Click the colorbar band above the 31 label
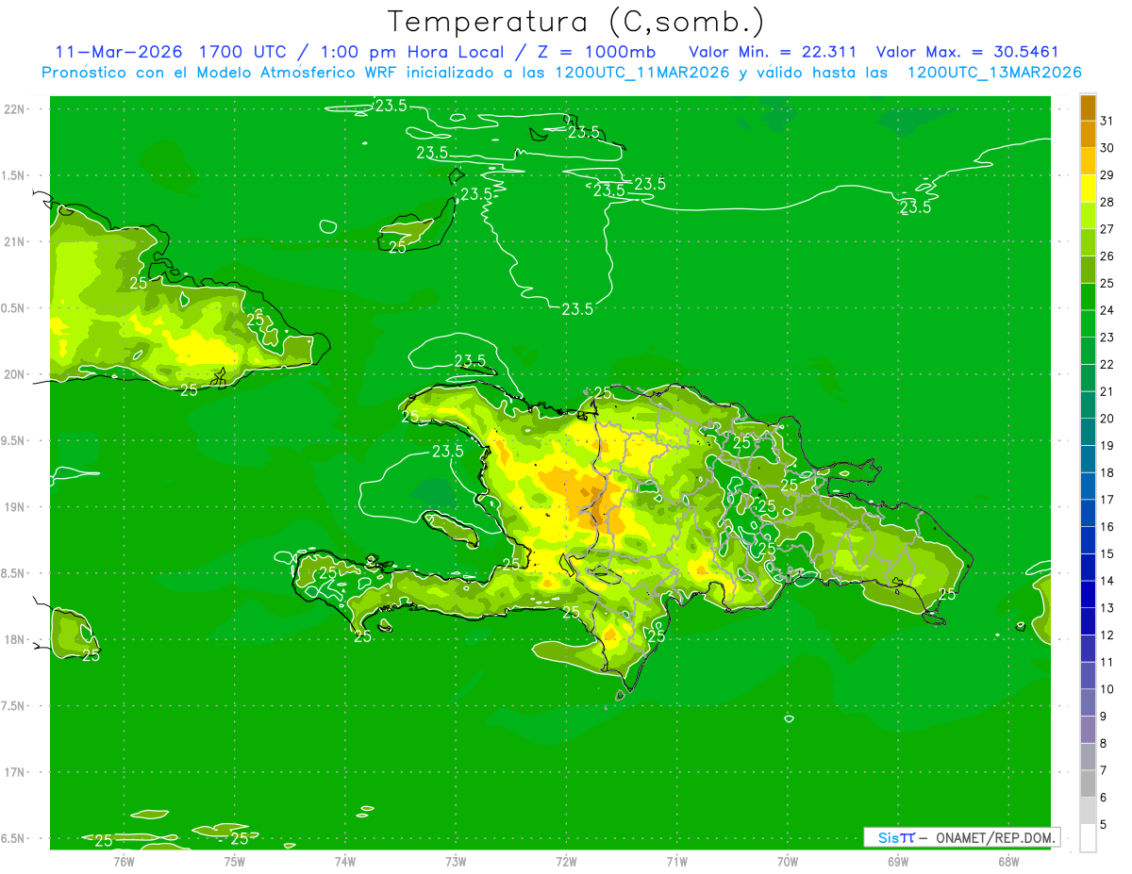The image size is (1132, 874). point(1089,107)
